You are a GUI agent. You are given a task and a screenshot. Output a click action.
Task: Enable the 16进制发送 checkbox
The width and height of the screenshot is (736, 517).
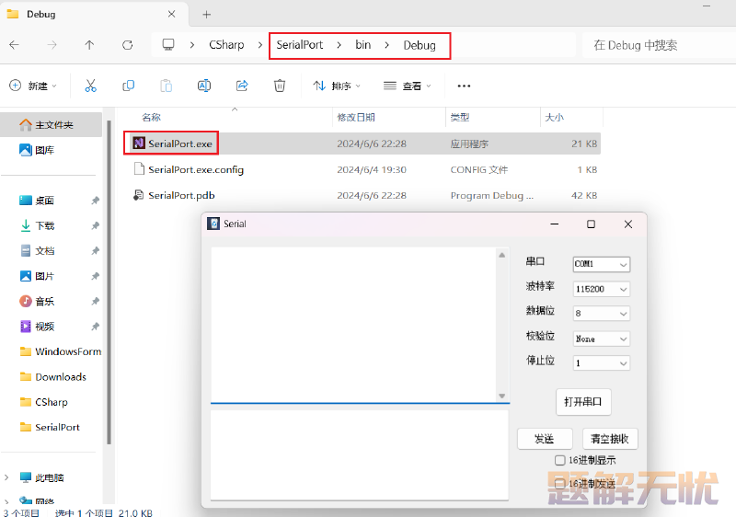559,484
